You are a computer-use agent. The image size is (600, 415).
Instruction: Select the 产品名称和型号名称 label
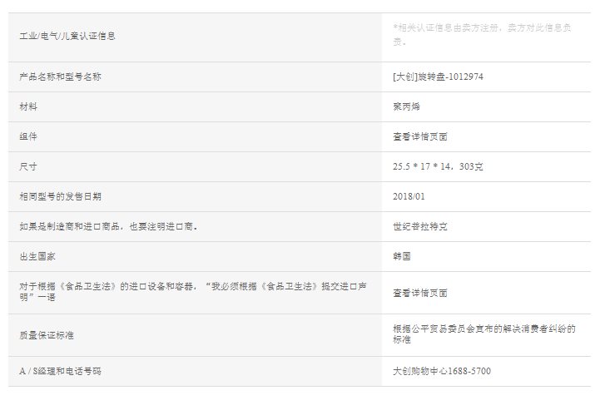click(x=61, y=77)
